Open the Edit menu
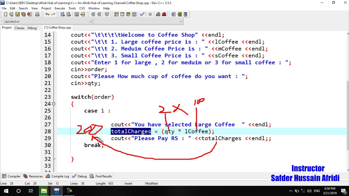 (13, 8)
